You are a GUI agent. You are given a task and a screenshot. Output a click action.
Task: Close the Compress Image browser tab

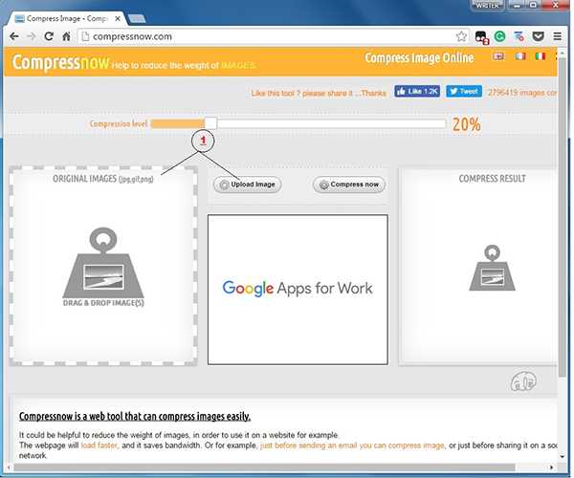[118, 18]
